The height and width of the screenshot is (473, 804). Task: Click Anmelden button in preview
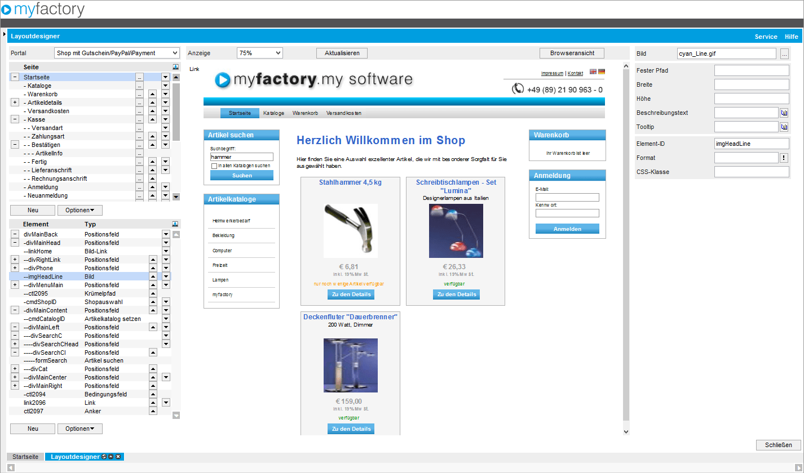(x=567, y=229)
